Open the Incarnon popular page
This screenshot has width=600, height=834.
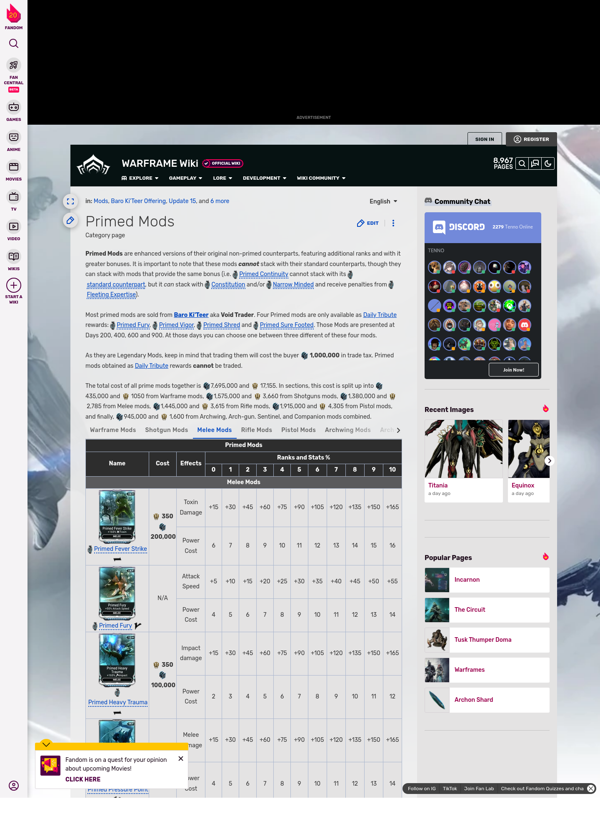click(x=487, y=580)
